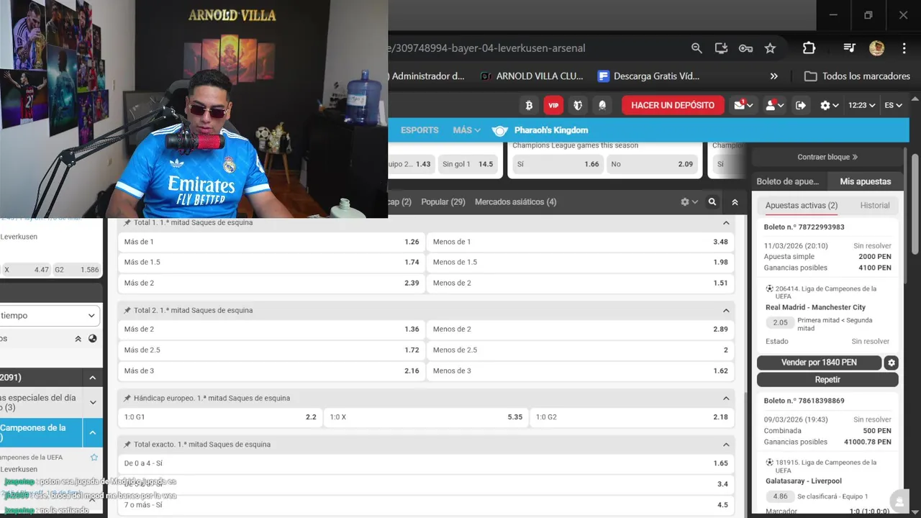Screen dimensions: 921x518
Task: Select 1:0 X handicap odds 5.35
Action: coord(426,417)
